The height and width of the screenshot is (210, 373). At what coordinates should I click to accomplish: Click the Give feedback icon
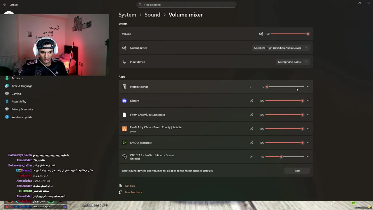tap(120, 192)
